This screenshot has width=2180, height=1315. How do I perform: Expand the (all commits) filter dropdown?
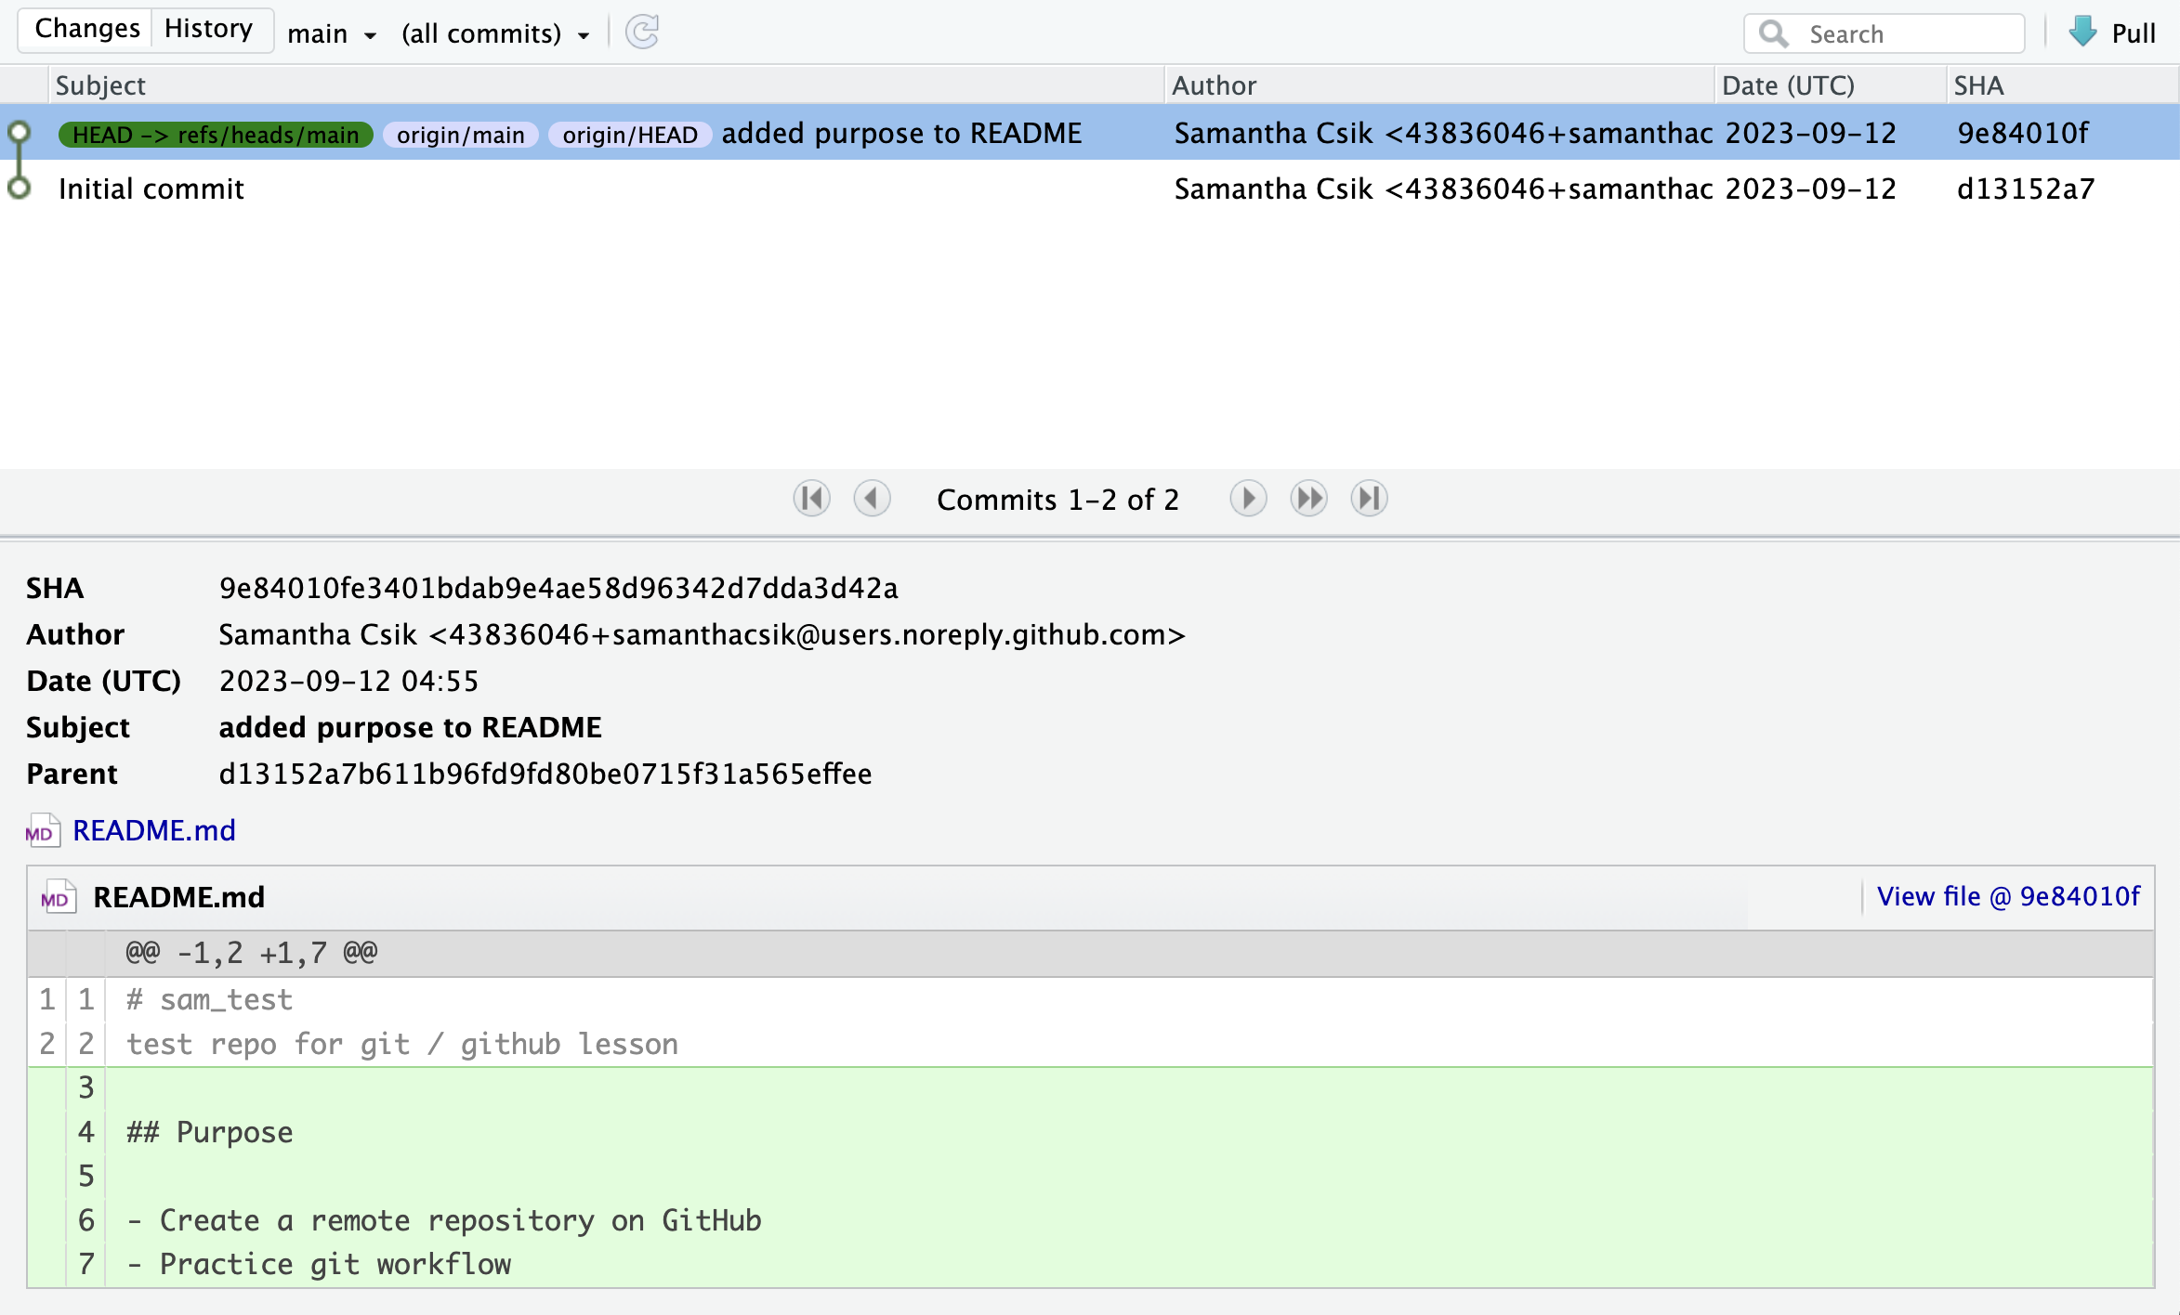pyautogui.click(x=495, y=34)
